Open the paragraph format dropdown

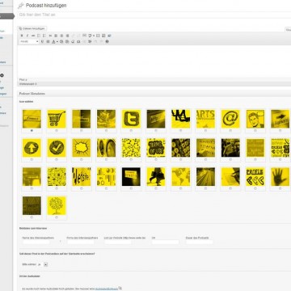point(29,41)
